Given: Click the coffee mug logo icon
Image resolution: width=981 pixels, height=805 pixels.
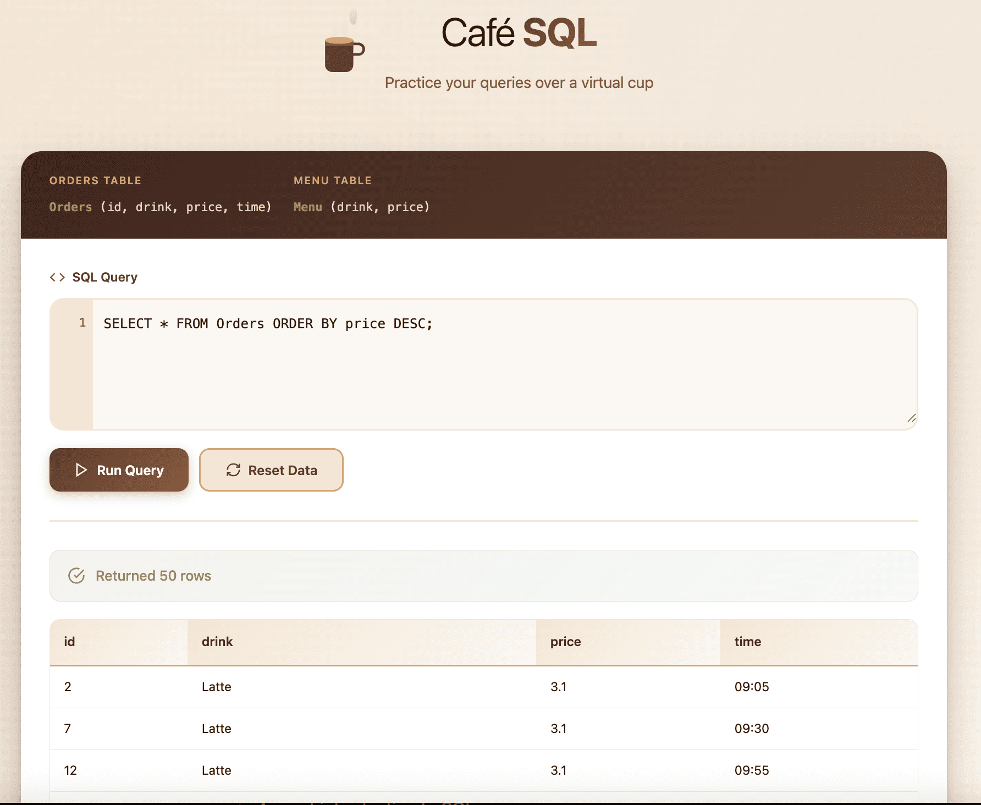Looking at the screenshot, I should 342,53.
